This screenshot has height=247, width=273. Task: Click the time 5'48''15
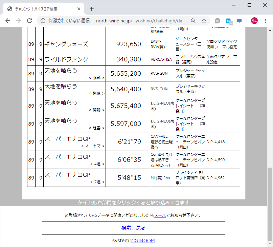[x=129, y=177]
